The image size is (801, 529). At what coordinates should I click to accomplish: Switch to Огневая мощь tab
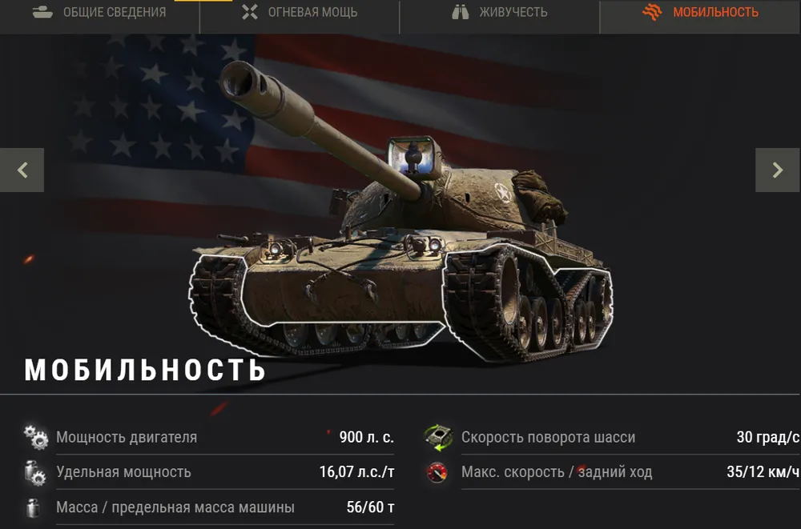coord(300,13)
